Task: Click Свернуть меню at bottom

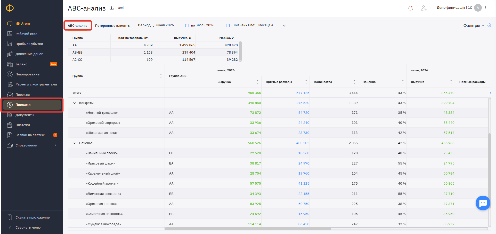Action: tap(28, 228)
